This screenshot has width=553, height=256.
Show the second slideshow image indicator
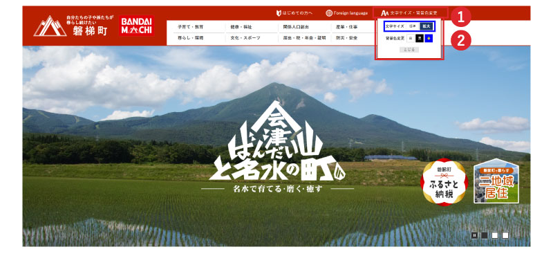495,235
